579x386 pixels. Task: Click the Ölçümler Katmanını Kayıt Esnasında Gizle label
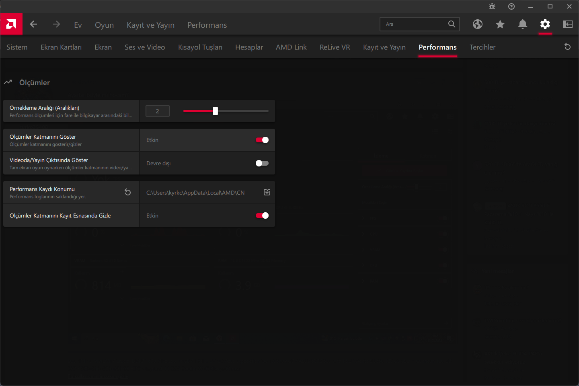pos(60,216)
